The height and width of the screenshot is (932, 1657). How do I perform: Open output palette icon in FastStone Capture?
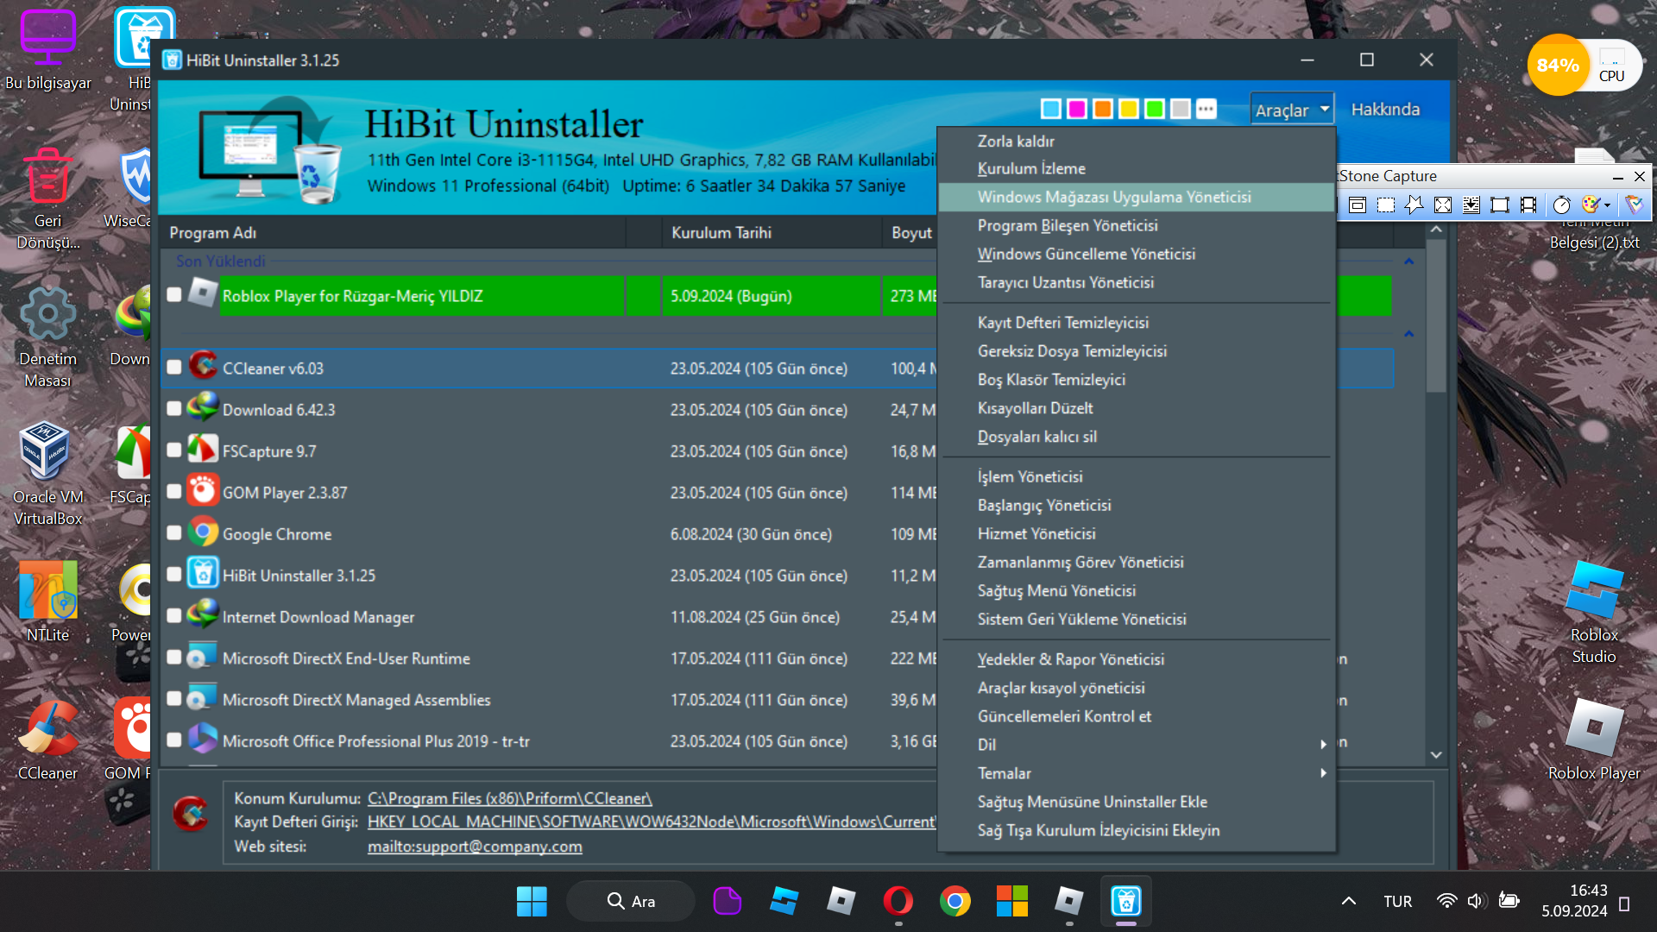[1591, 205]
